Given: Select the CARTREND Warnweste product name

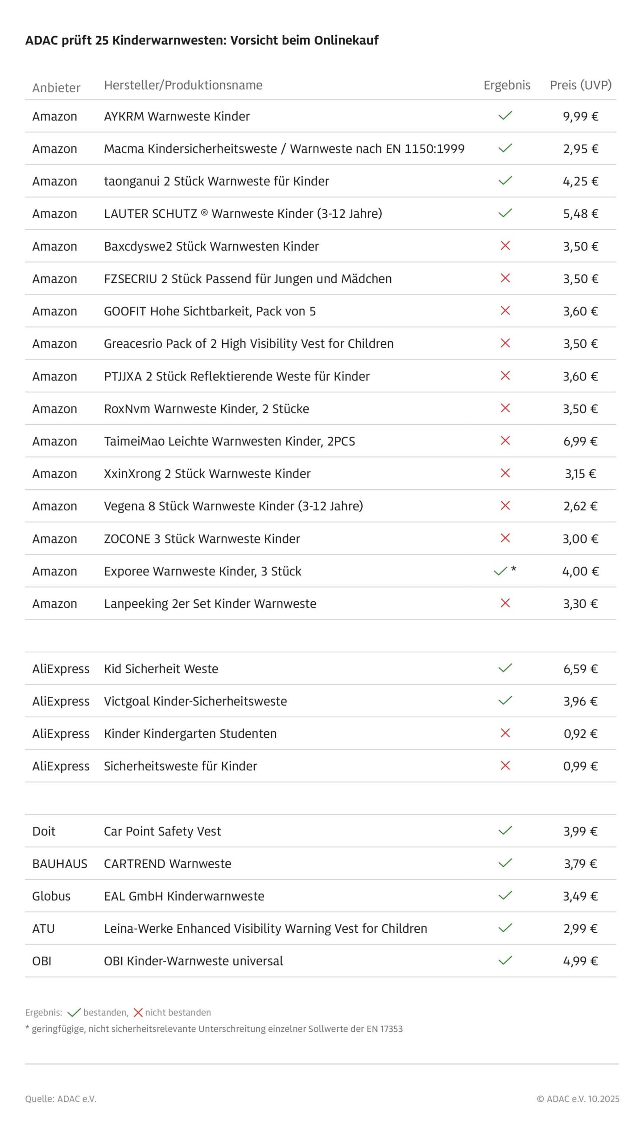Looking at the screenshot, I should click(x=167, y=864).
